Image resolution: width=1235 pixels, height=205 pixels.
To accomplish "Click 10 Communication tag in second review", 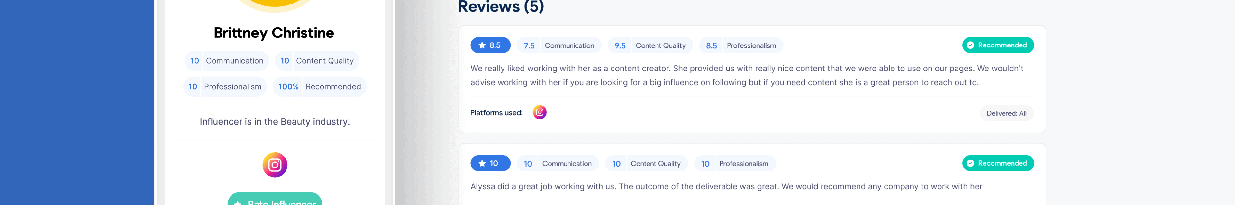I will 558,163.
